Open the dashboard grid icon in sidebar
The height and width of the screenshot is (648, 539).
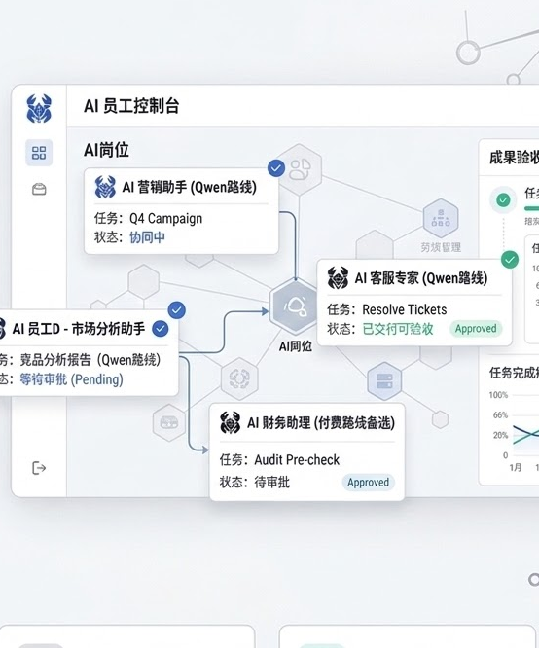point(39,153)
